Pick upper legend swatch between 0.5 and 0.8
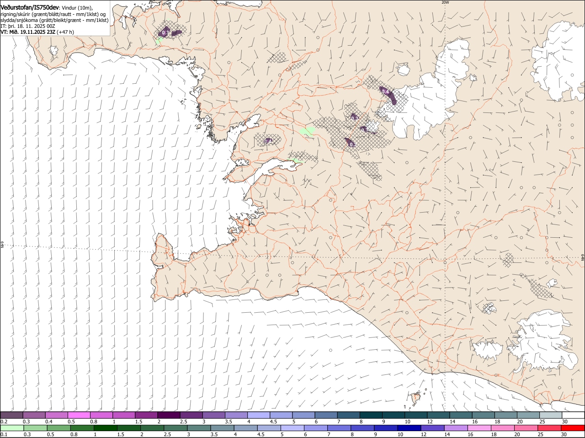The height and width of the screenshot is (438, 585). click(x=79, y=415)
